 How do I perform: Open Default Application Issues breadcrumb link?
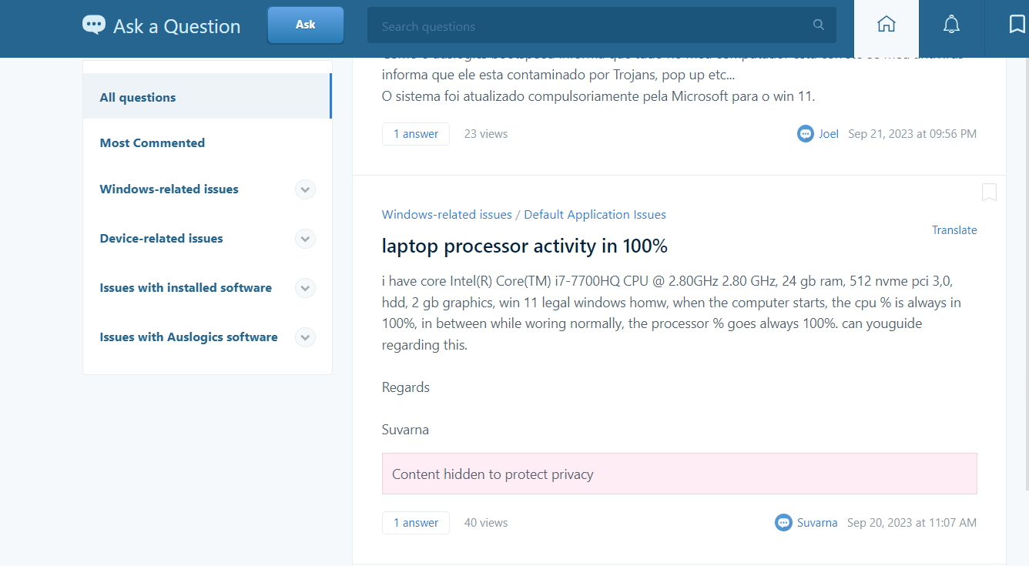point(595,215)
